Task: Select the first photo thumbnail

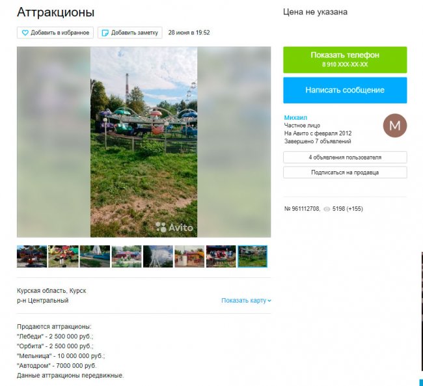Action: coord(32,256)
